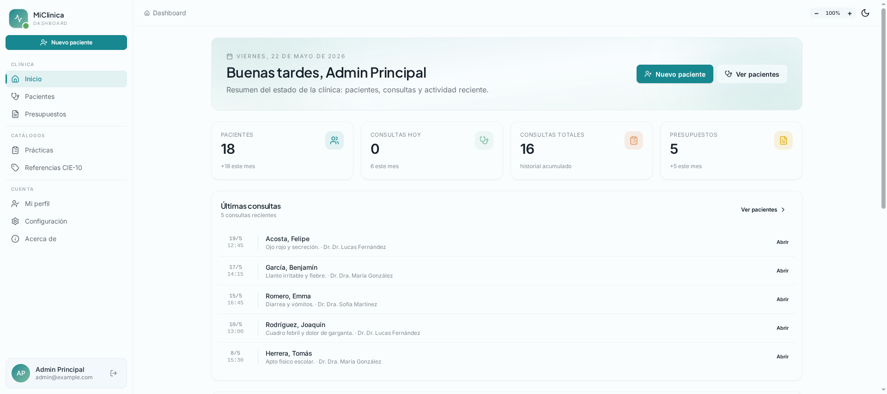The width and height of the screenshot is (887, 394).
Task: Open the Acosta, Felipe consultation
Action: 783,242
